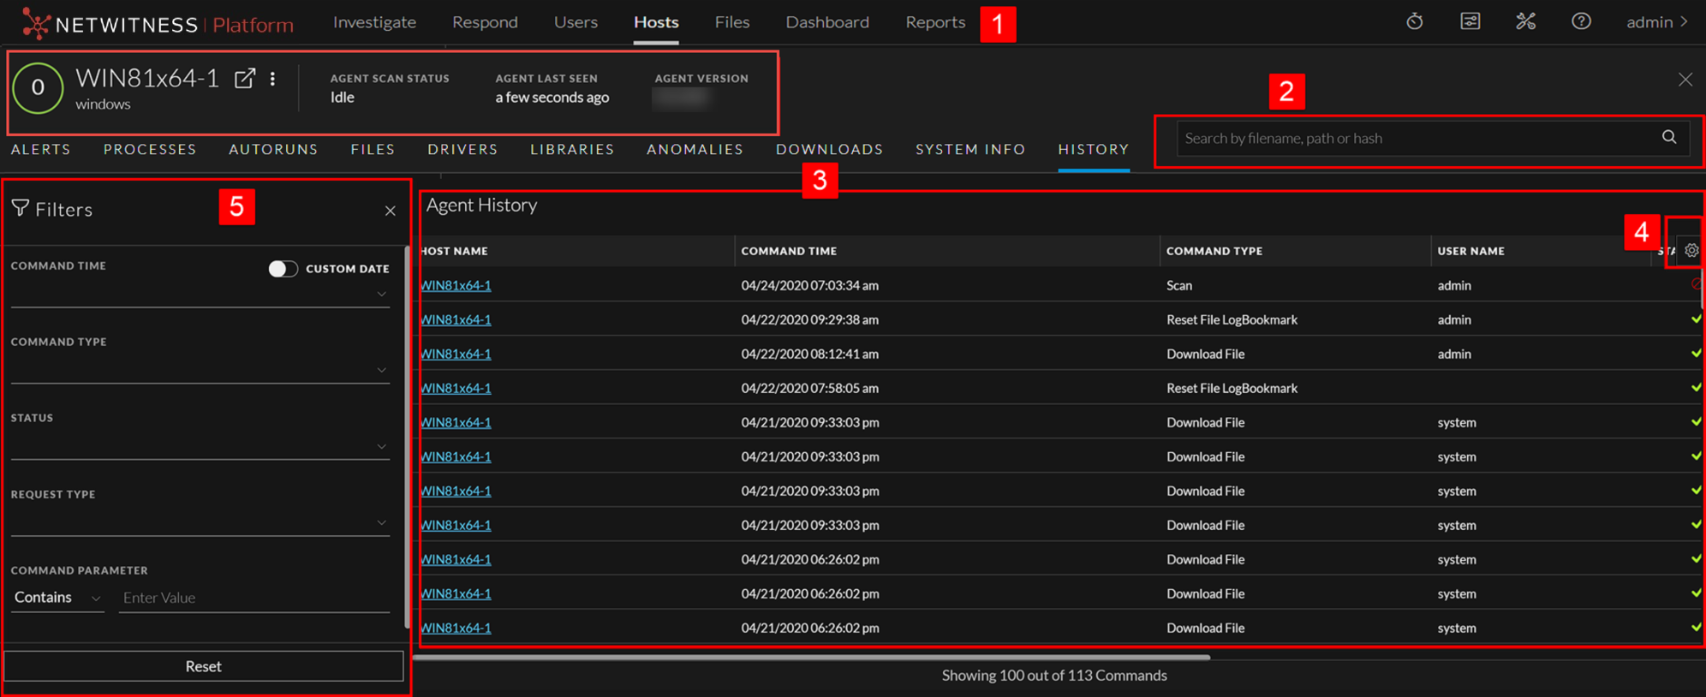Open the Investigate menu
Image resolution: width=1706 pixels, height=697 pixels.
point(374,22)
